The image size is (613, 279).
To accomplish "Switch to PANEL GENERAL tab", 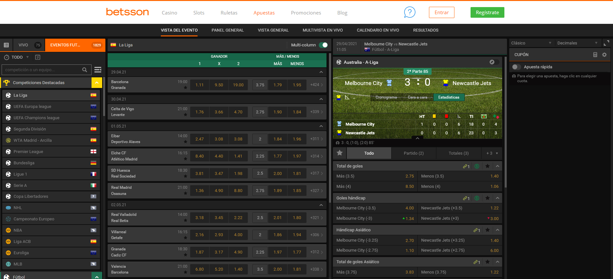I will pos(228,30).
